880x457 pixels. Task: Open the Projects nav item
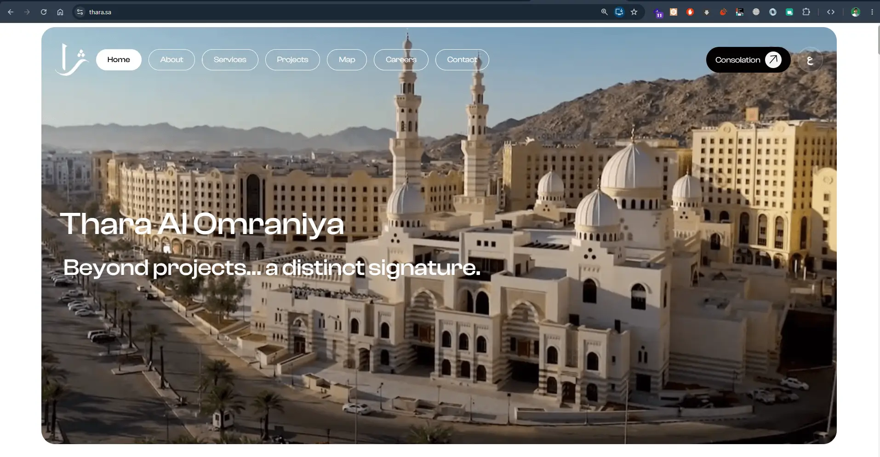292,60
